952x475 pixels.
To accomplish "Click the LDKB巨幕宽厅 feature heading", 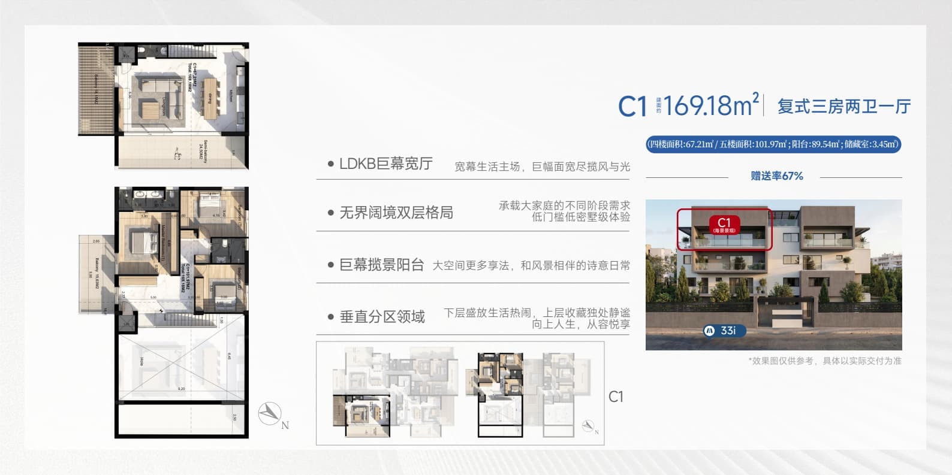I will pyautogui.click(x=385, y=164).
